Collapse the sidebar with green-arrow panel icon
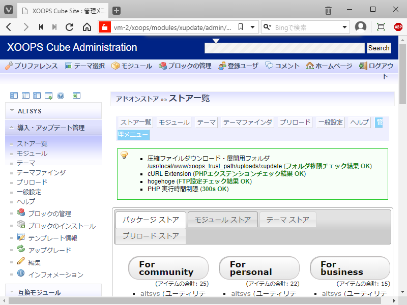This screenshot has height=305, width=407. coord(76,96)
